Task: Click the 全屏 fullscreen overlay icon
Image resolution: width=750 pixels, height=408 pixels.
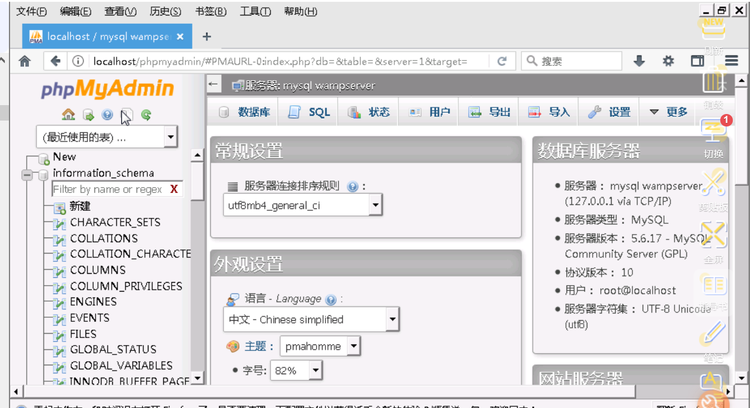Action: [x=713, y=236]
